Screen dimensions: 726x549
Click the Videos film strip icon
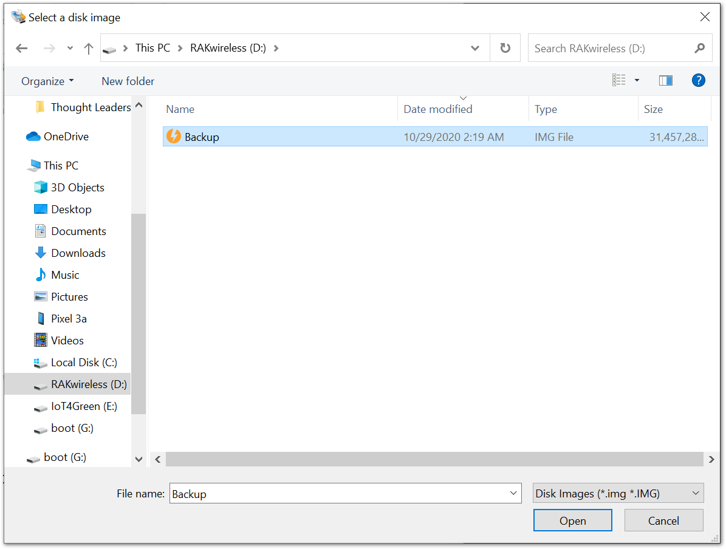point(41,340)
